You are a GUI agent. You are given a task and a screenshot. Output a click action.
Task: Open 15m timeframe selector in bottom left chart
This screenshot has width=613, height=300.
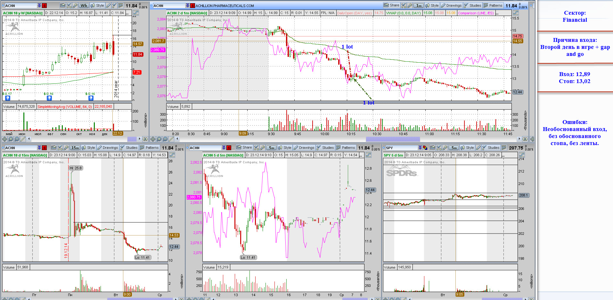(x=75, y=148)
